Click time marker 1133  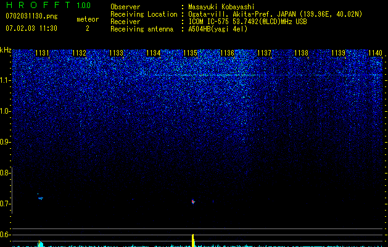pos(116,53)
